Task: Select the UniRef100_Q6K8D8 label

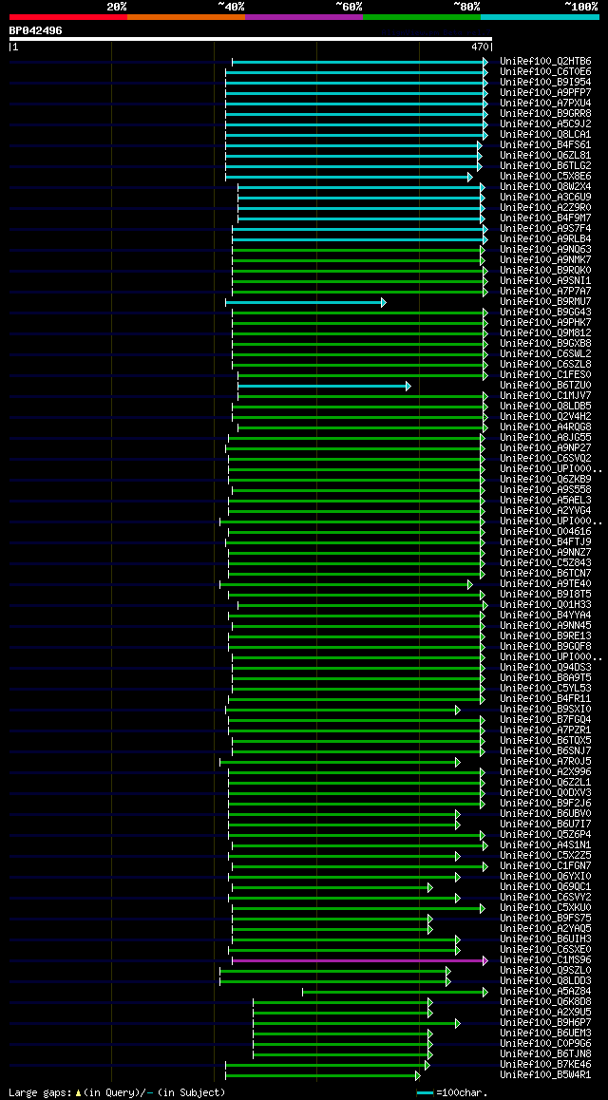Action: 545,1002
